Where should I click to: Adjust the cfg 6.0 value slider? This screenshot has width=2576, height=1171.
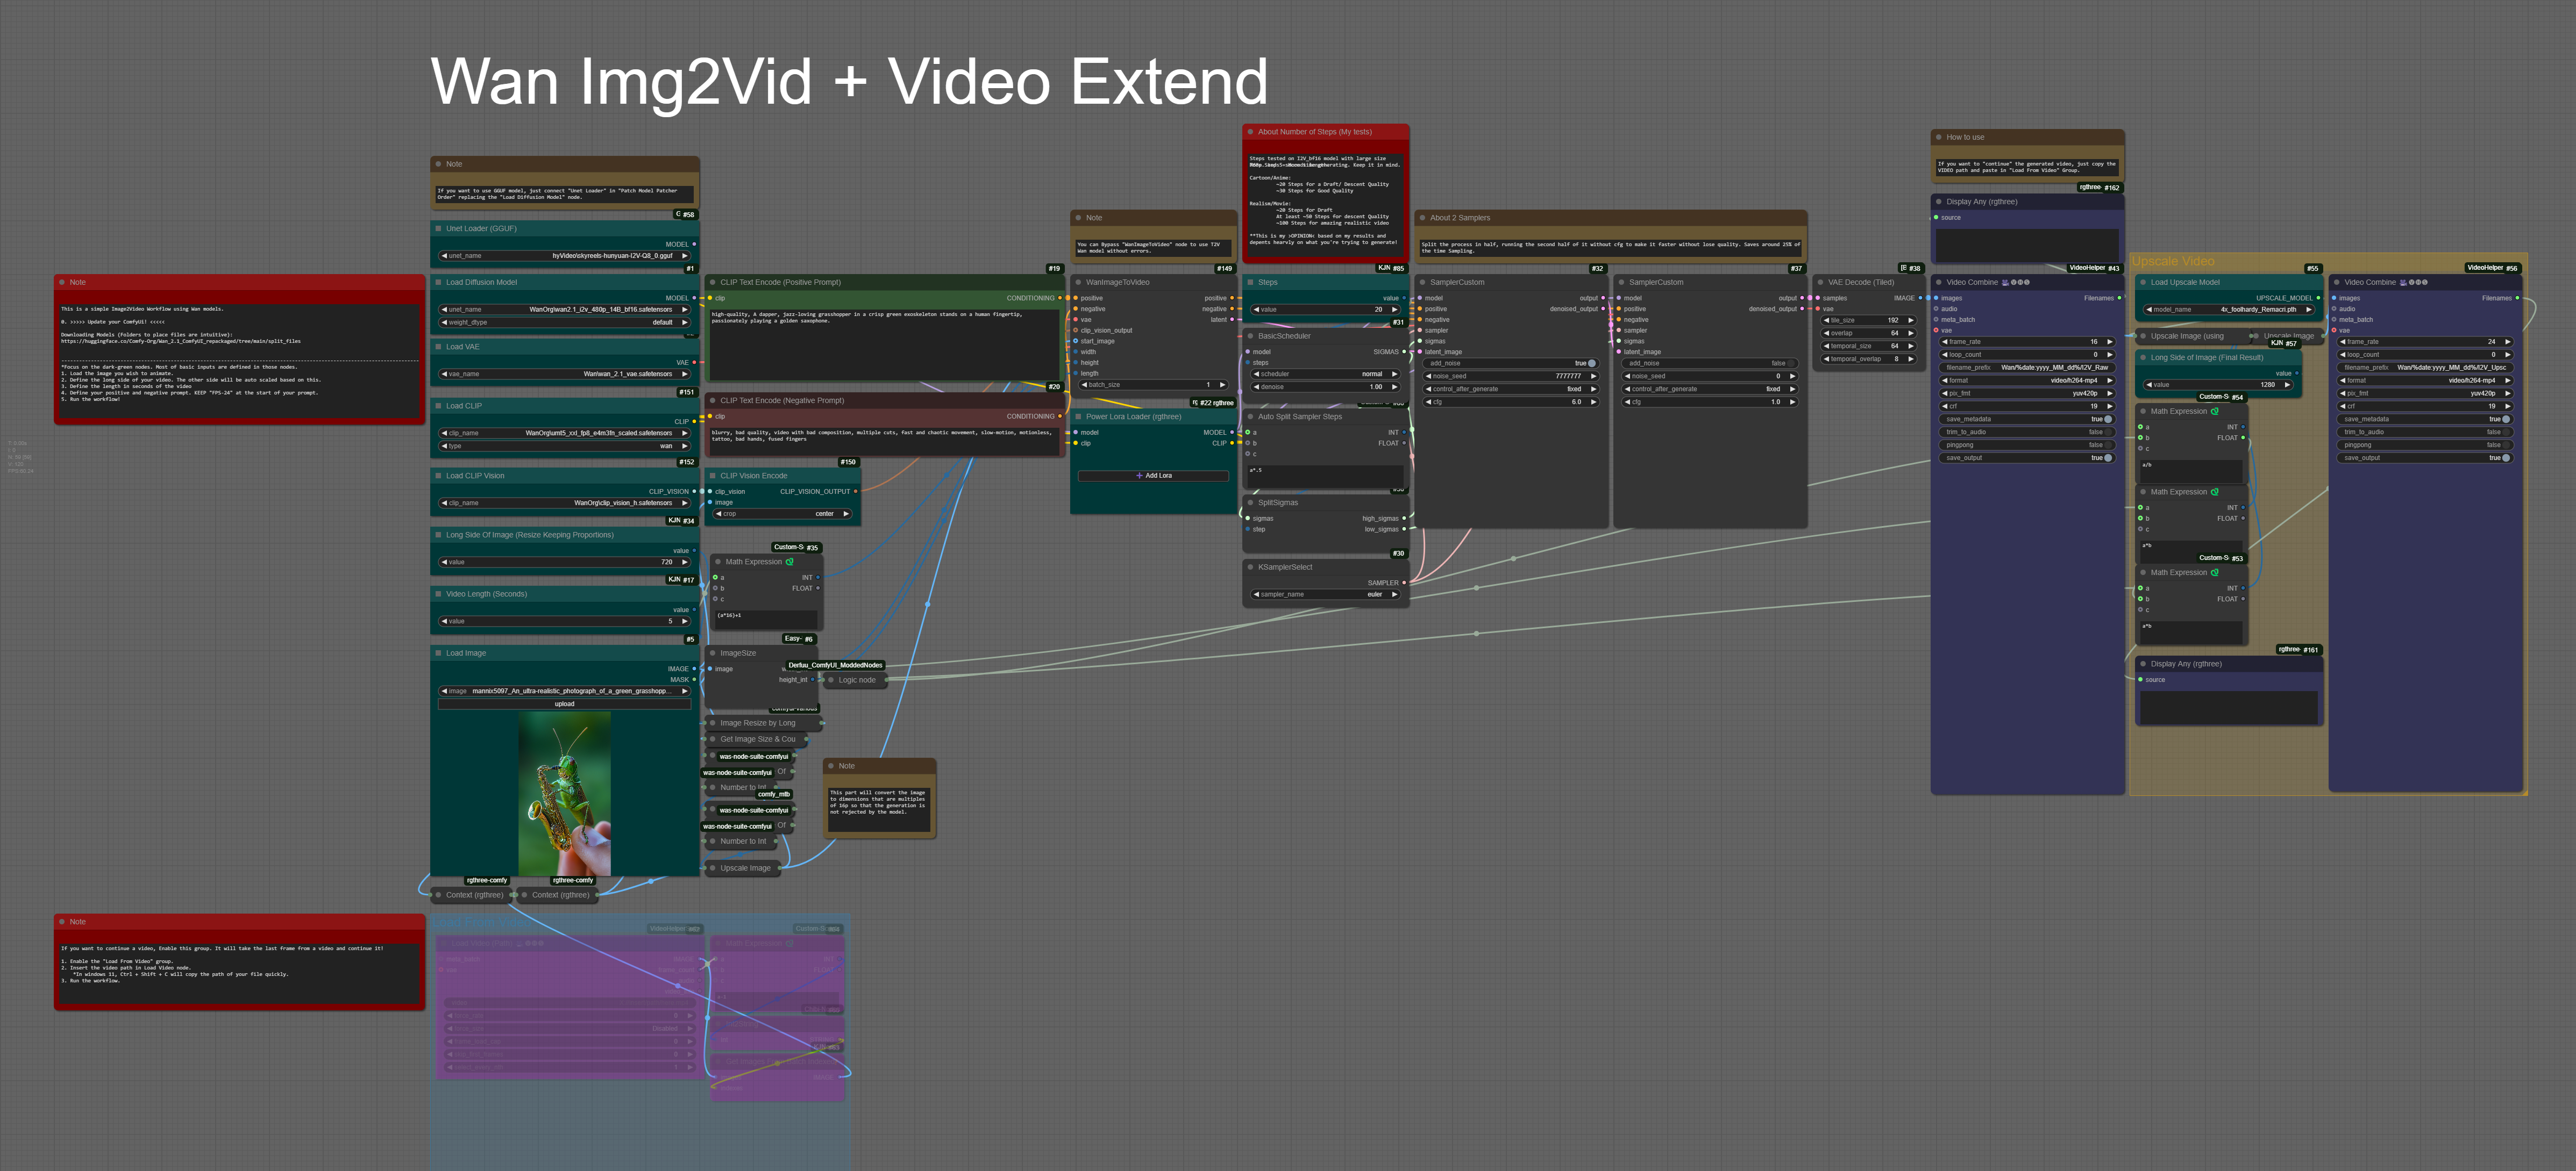click(x=1510, y=403)
